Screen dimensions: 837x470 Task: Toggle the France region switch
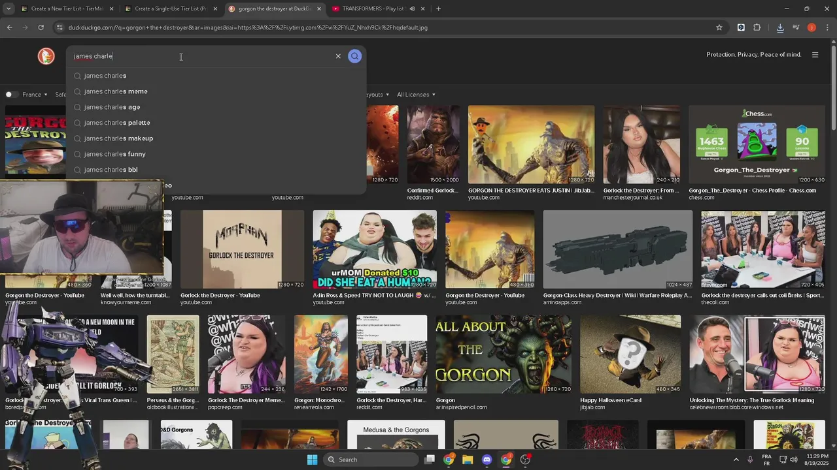point(11,95)
